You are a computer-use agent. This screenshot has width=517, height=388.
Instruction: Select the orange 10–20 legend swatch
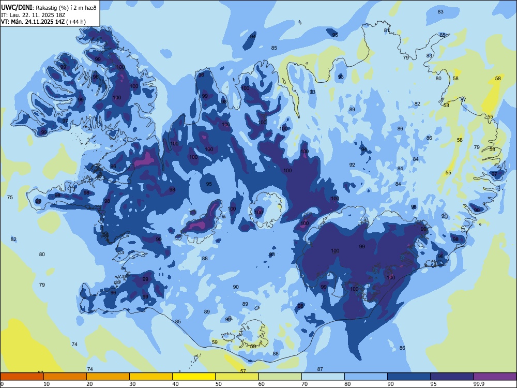(x=65, y=377)
